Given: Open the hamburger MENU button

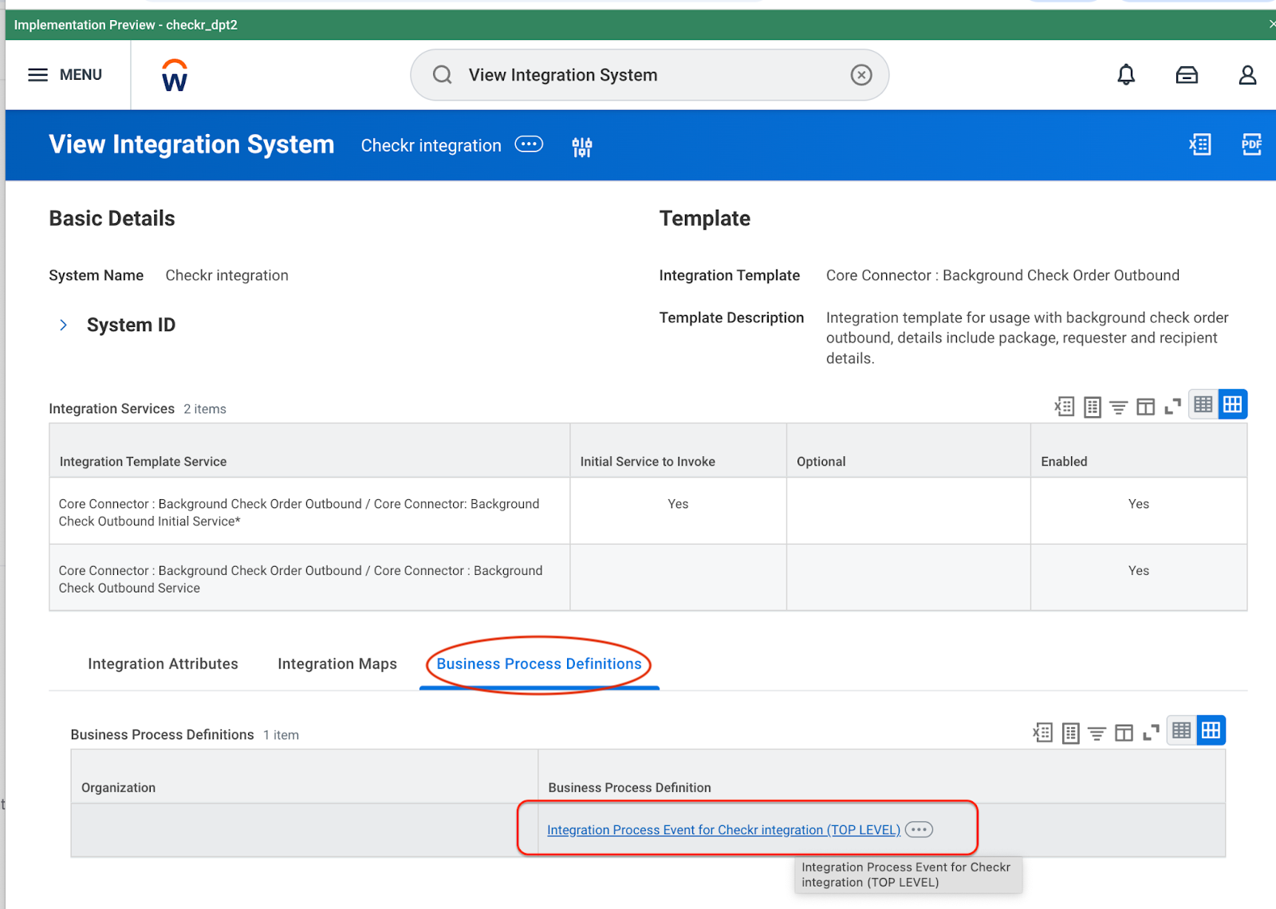Looking at the screenshot, I should coord(65,75).
